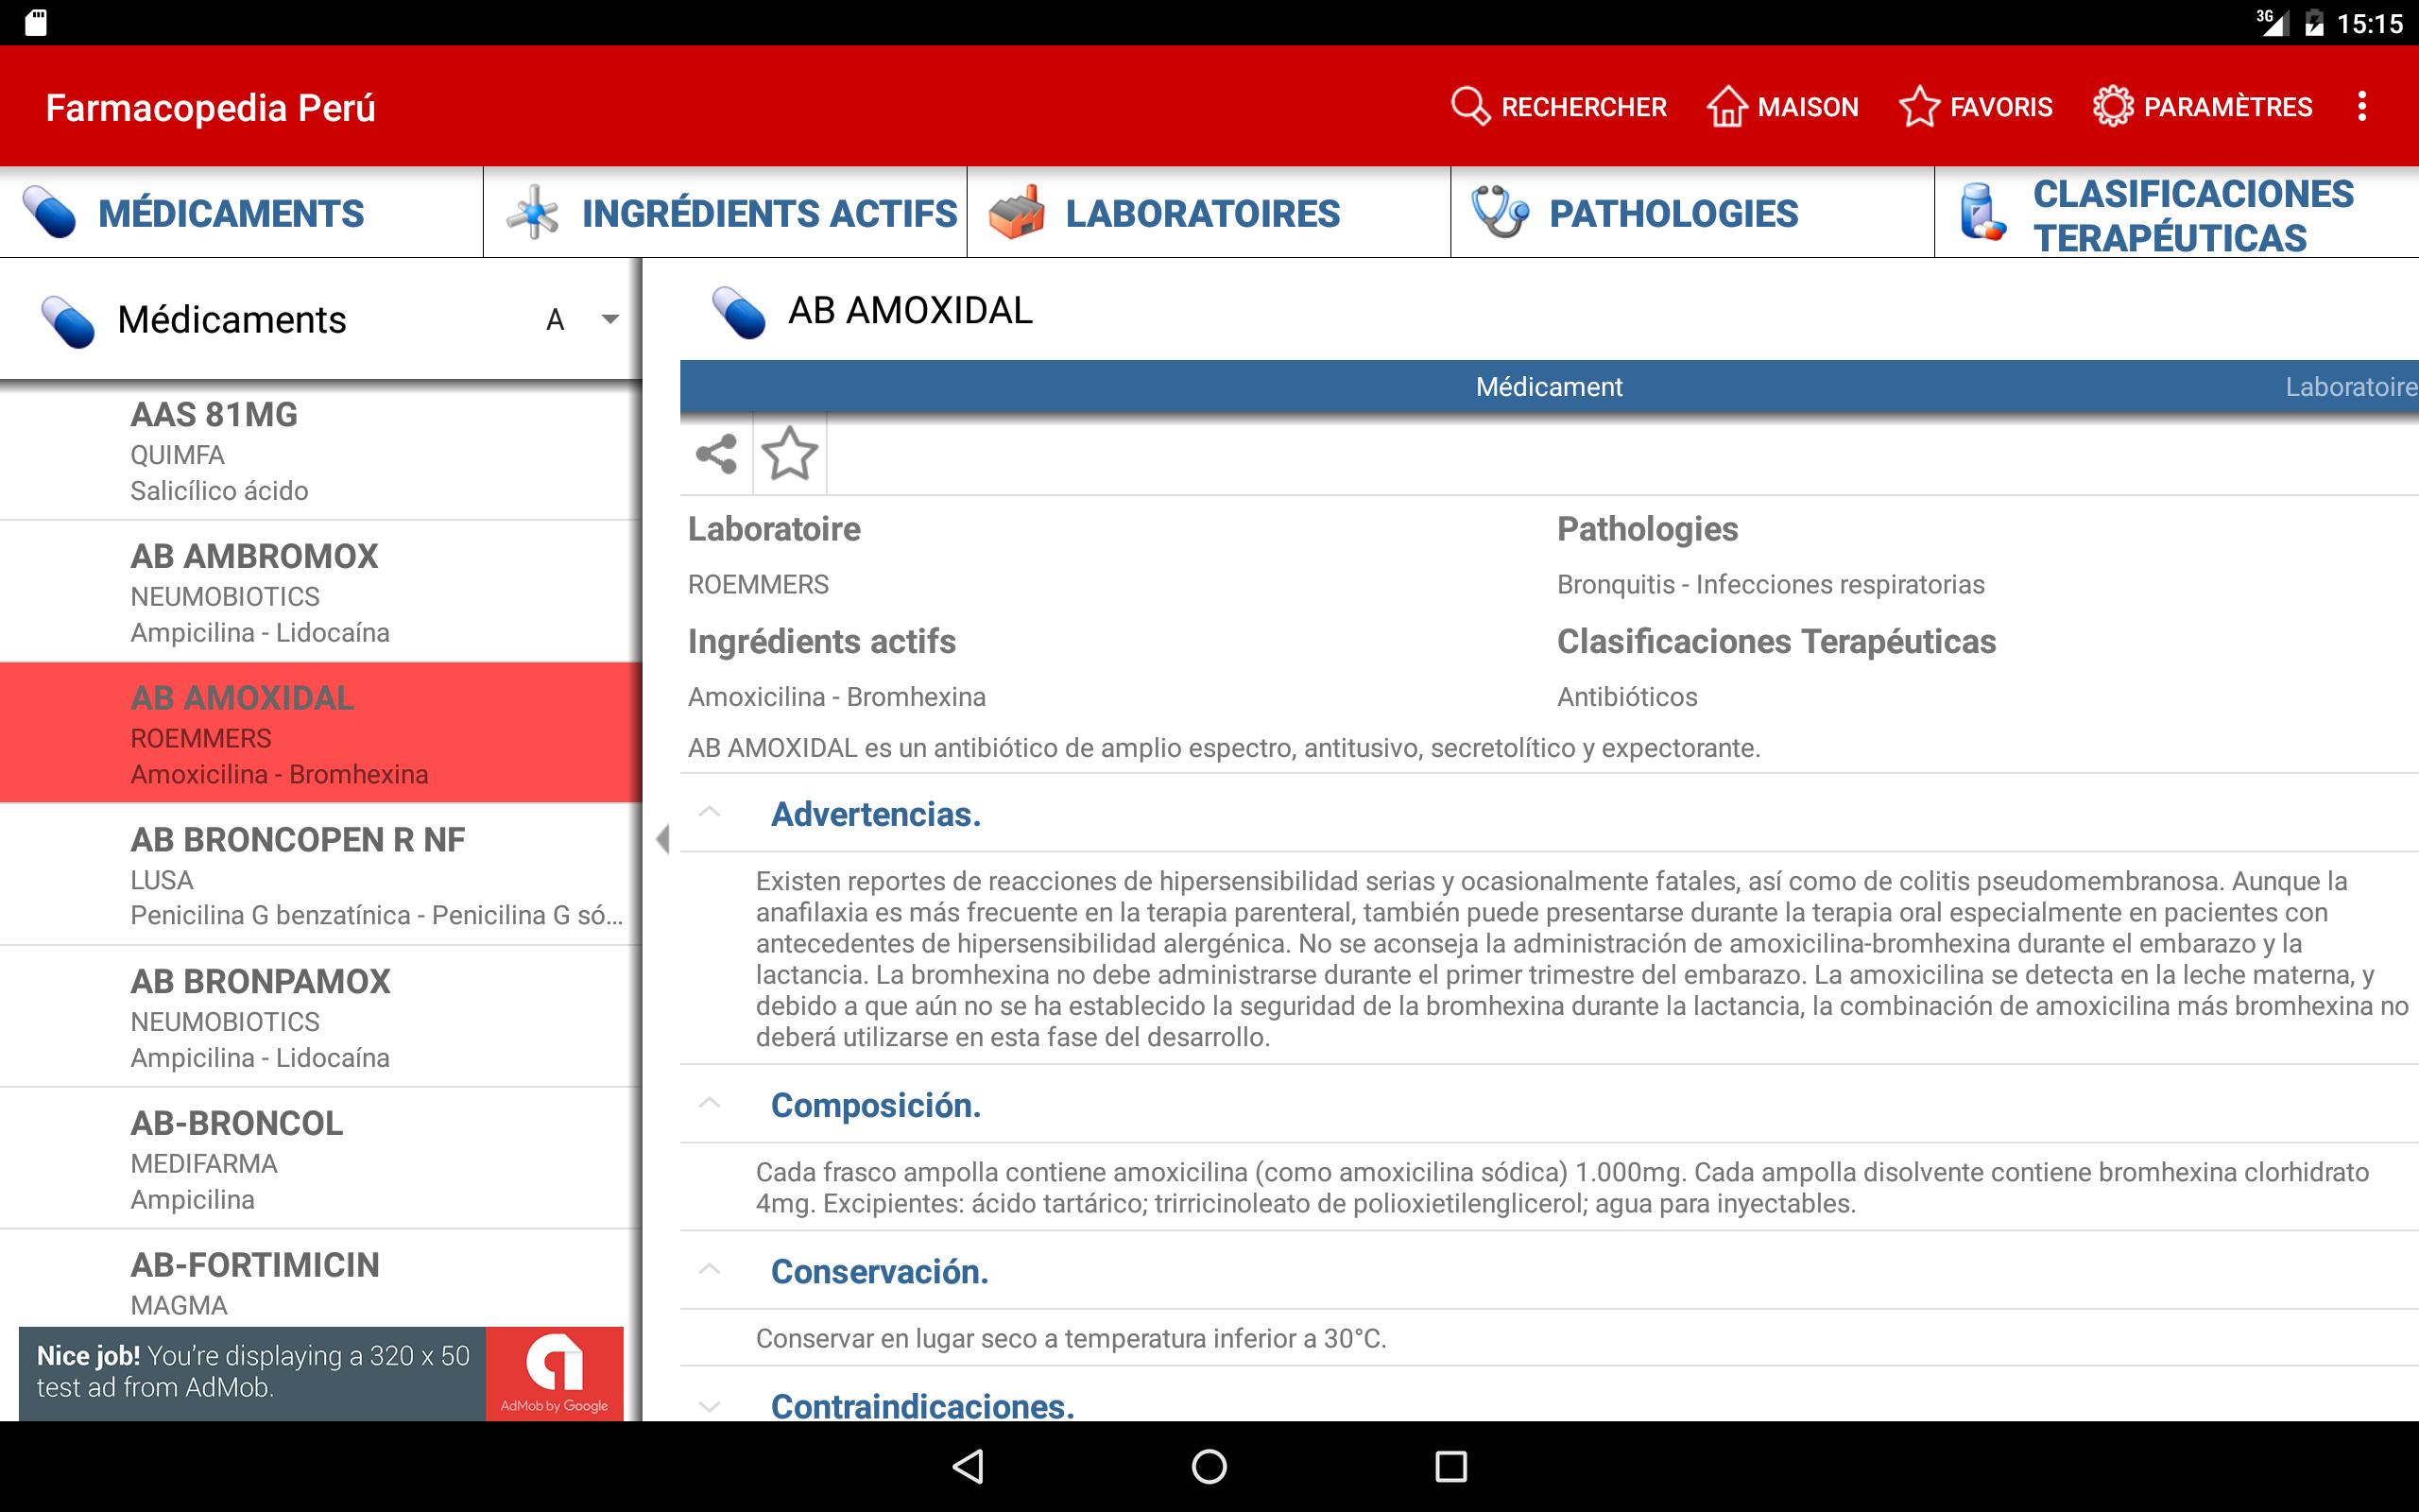2419x1512 pixels.
Task: Tap the Rechercher magnifier icon
Action: (1469, 106)
